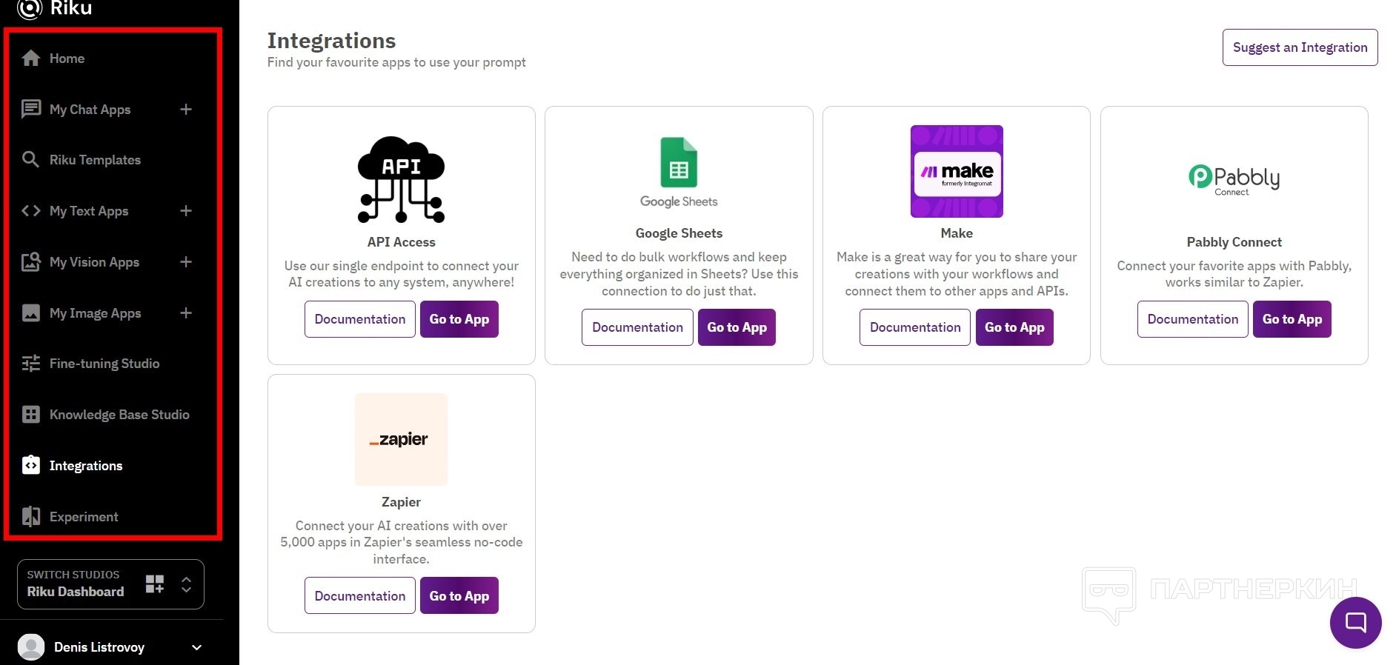Expand the Switch Studios selector

tap(186, 584)
